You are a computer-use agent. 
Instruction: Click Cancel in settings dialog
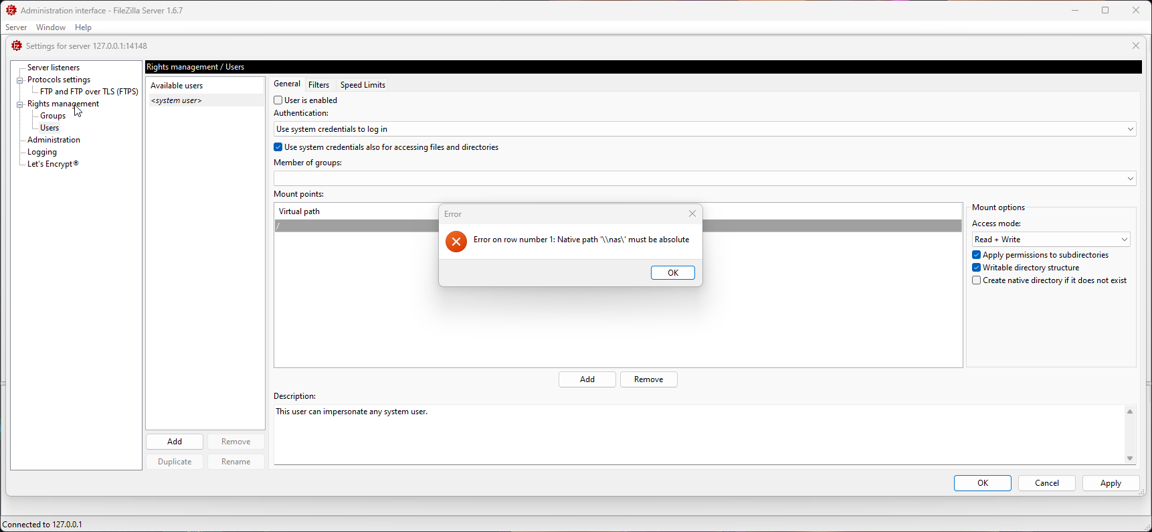(1047, 483)
